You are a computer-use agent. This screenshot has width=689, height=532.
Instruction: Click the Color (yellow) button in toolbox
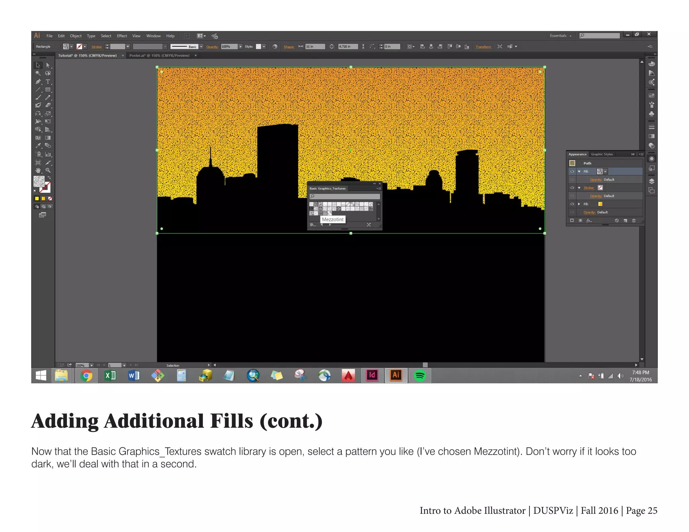click(x=37, y=198)
